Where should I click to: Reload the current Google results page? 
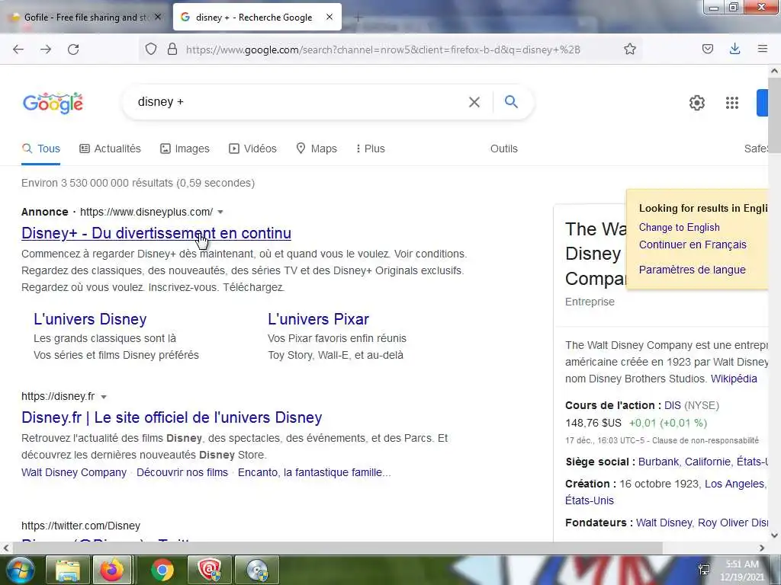[73, 50]
